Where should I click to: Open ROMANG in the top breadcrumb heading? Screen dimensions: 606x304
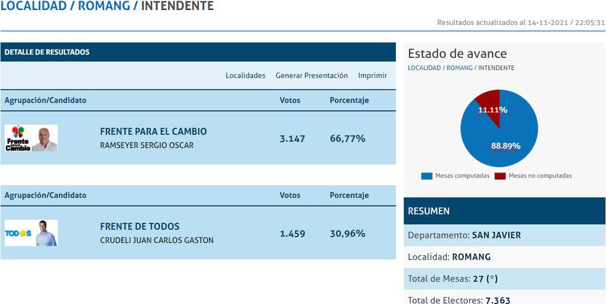click(104, 6)
